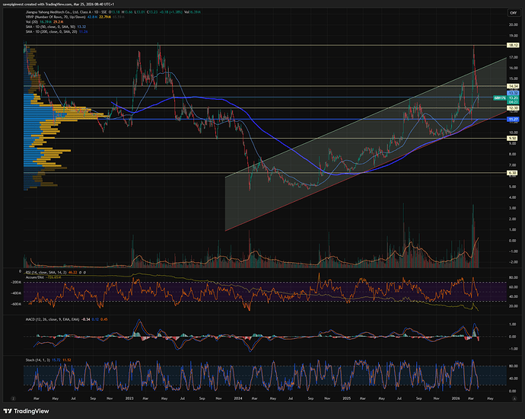Select the 14.34 price level label

tap(512, 87)
